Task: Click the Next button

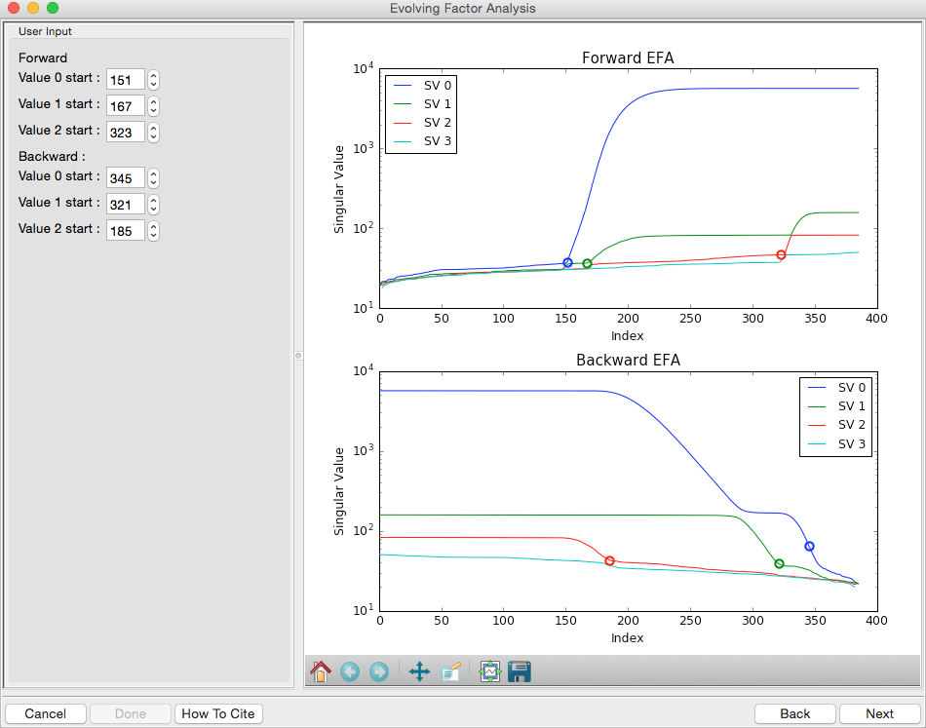Action: tap(879, 713)
